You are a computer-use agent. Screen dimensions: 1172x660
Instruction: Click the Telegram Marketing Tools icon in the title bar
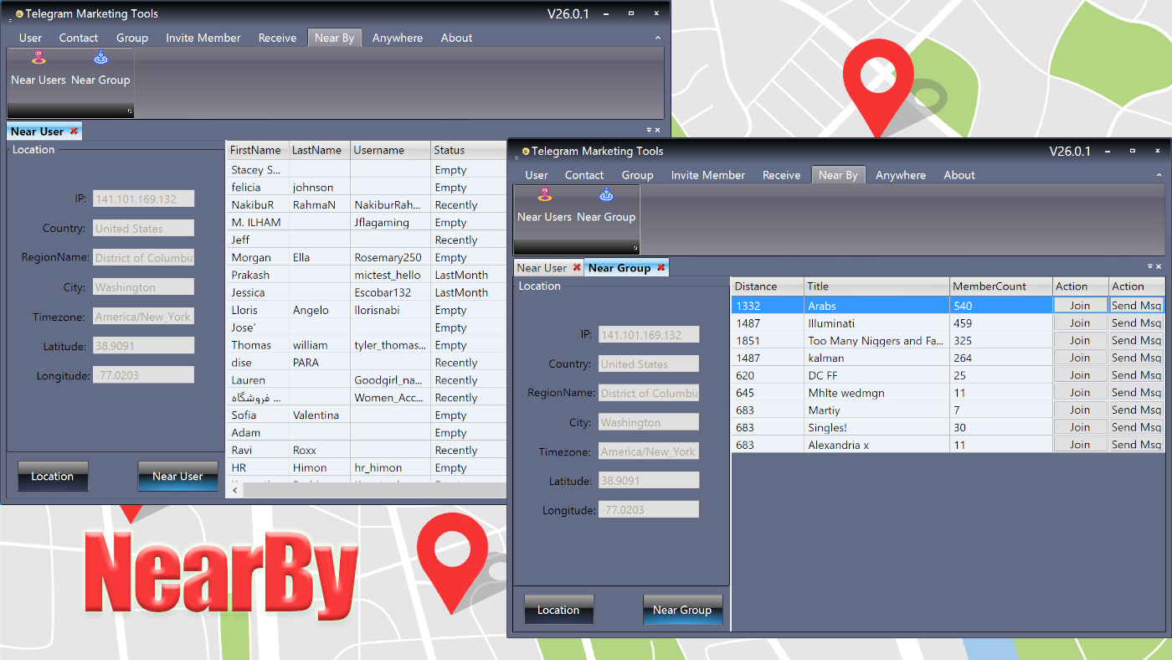(x=526, y=151)
